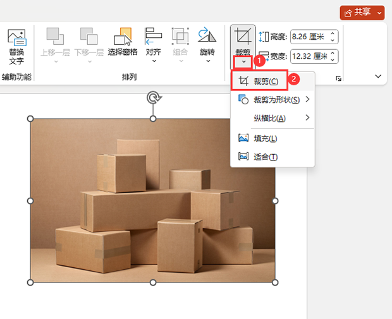This screenshot has height=319, width=392.
Task: Click the 替换文字 alt text icon
Action: coord(16,37)
